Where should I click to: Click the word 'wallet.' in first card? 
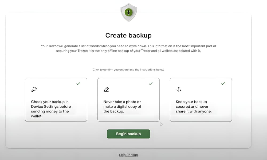click(37, 116)
